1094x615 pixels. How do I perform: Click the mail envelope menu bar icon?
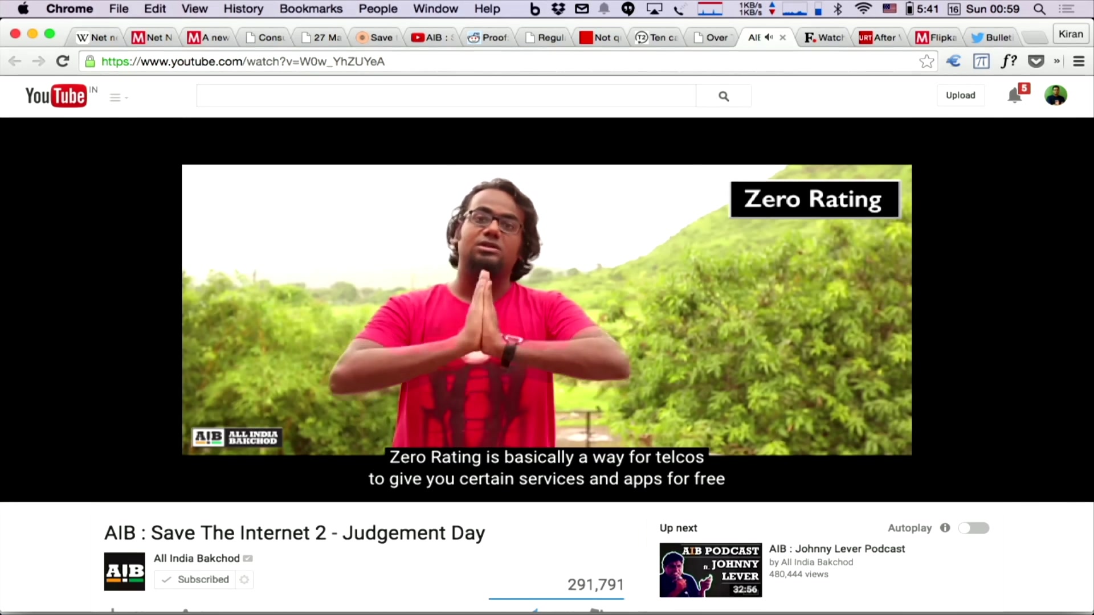click(582, 9)
